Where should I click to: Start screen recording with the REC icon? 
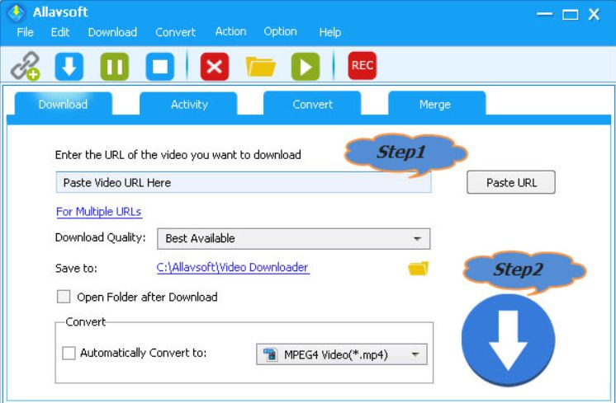pyautogui.click(x=362, y=65)
